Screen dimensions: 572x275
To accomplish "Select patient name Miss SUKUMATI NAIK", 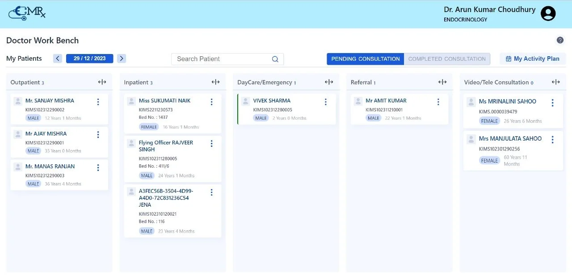I will point(164,100).
